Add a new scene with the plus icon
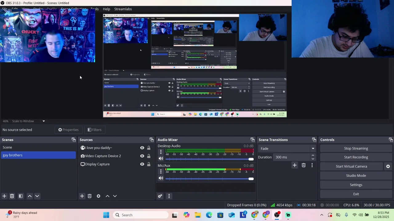The width and height of the screenshot is (394, 221). 4,196
